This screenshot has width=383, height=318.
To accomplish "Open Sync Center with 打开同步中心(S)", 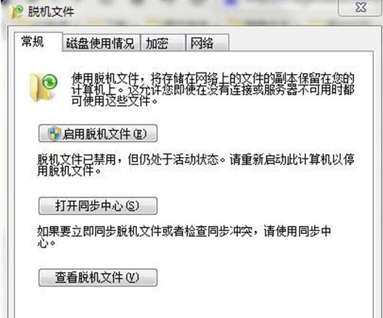I will (x=98, y=206).
